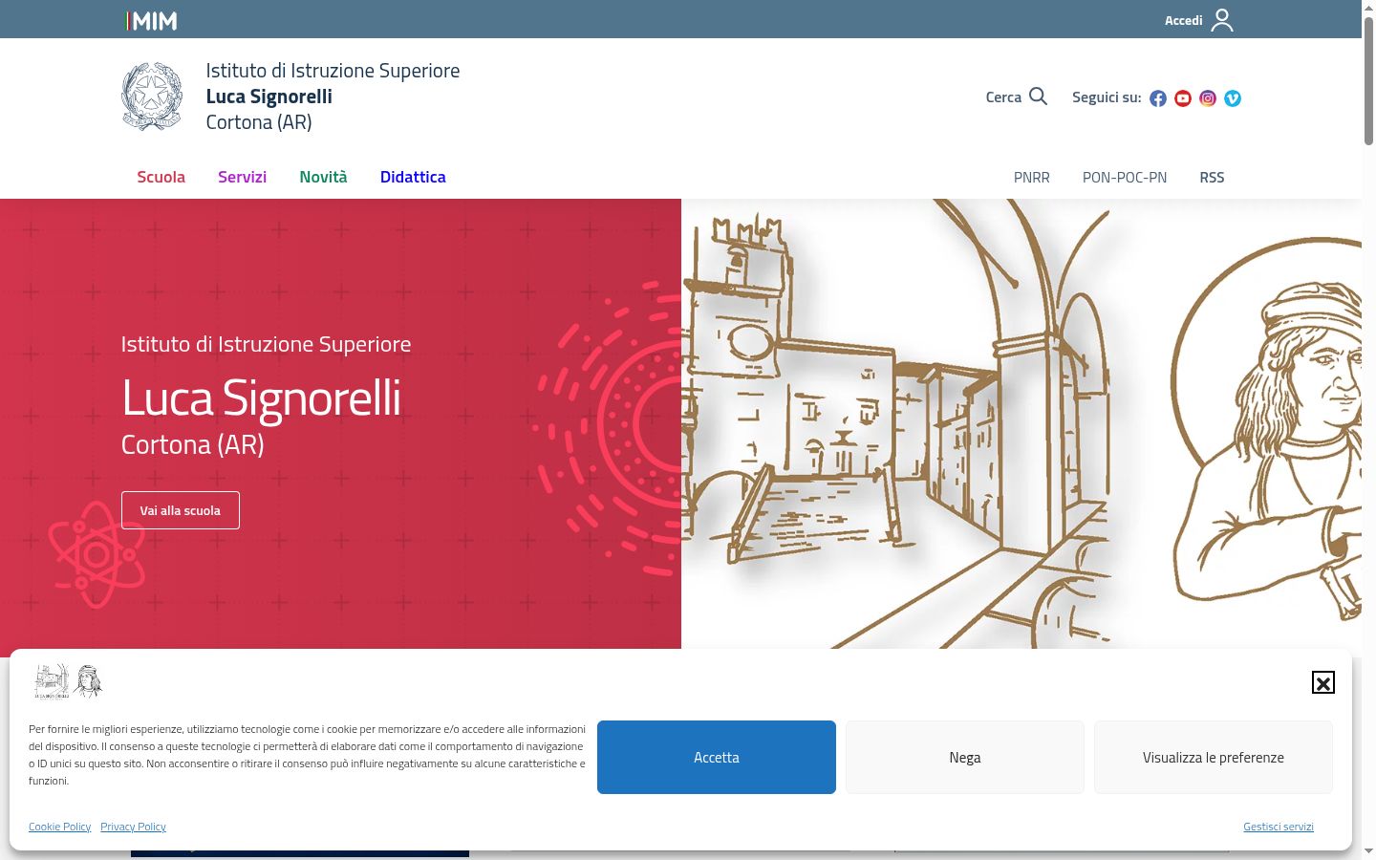Open the Novità menu
1376x860 pixels.
[x=323, y=177]
